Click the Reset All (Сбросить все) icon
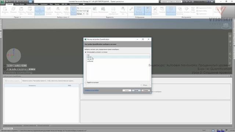 (x=21, y=9)
